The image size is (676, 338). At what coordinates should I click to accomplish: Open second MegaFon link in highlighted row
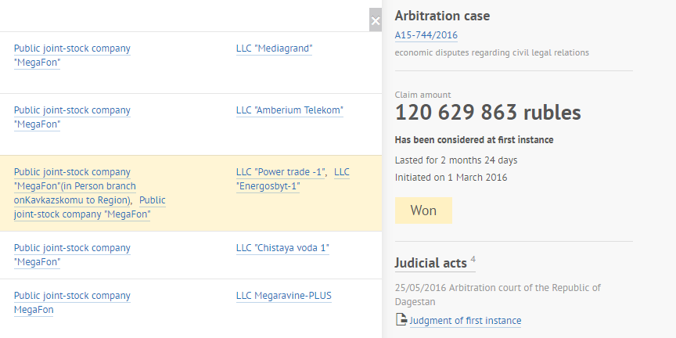[x=90, y=207]
